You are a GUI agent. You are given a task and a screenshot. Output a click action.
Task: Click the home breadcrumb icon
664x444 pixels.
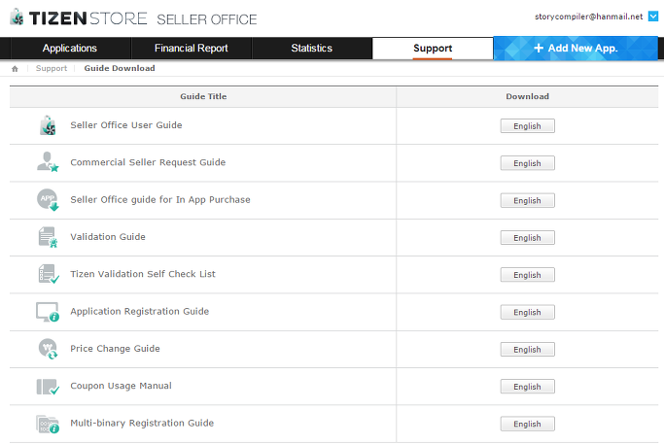point(15,69)
